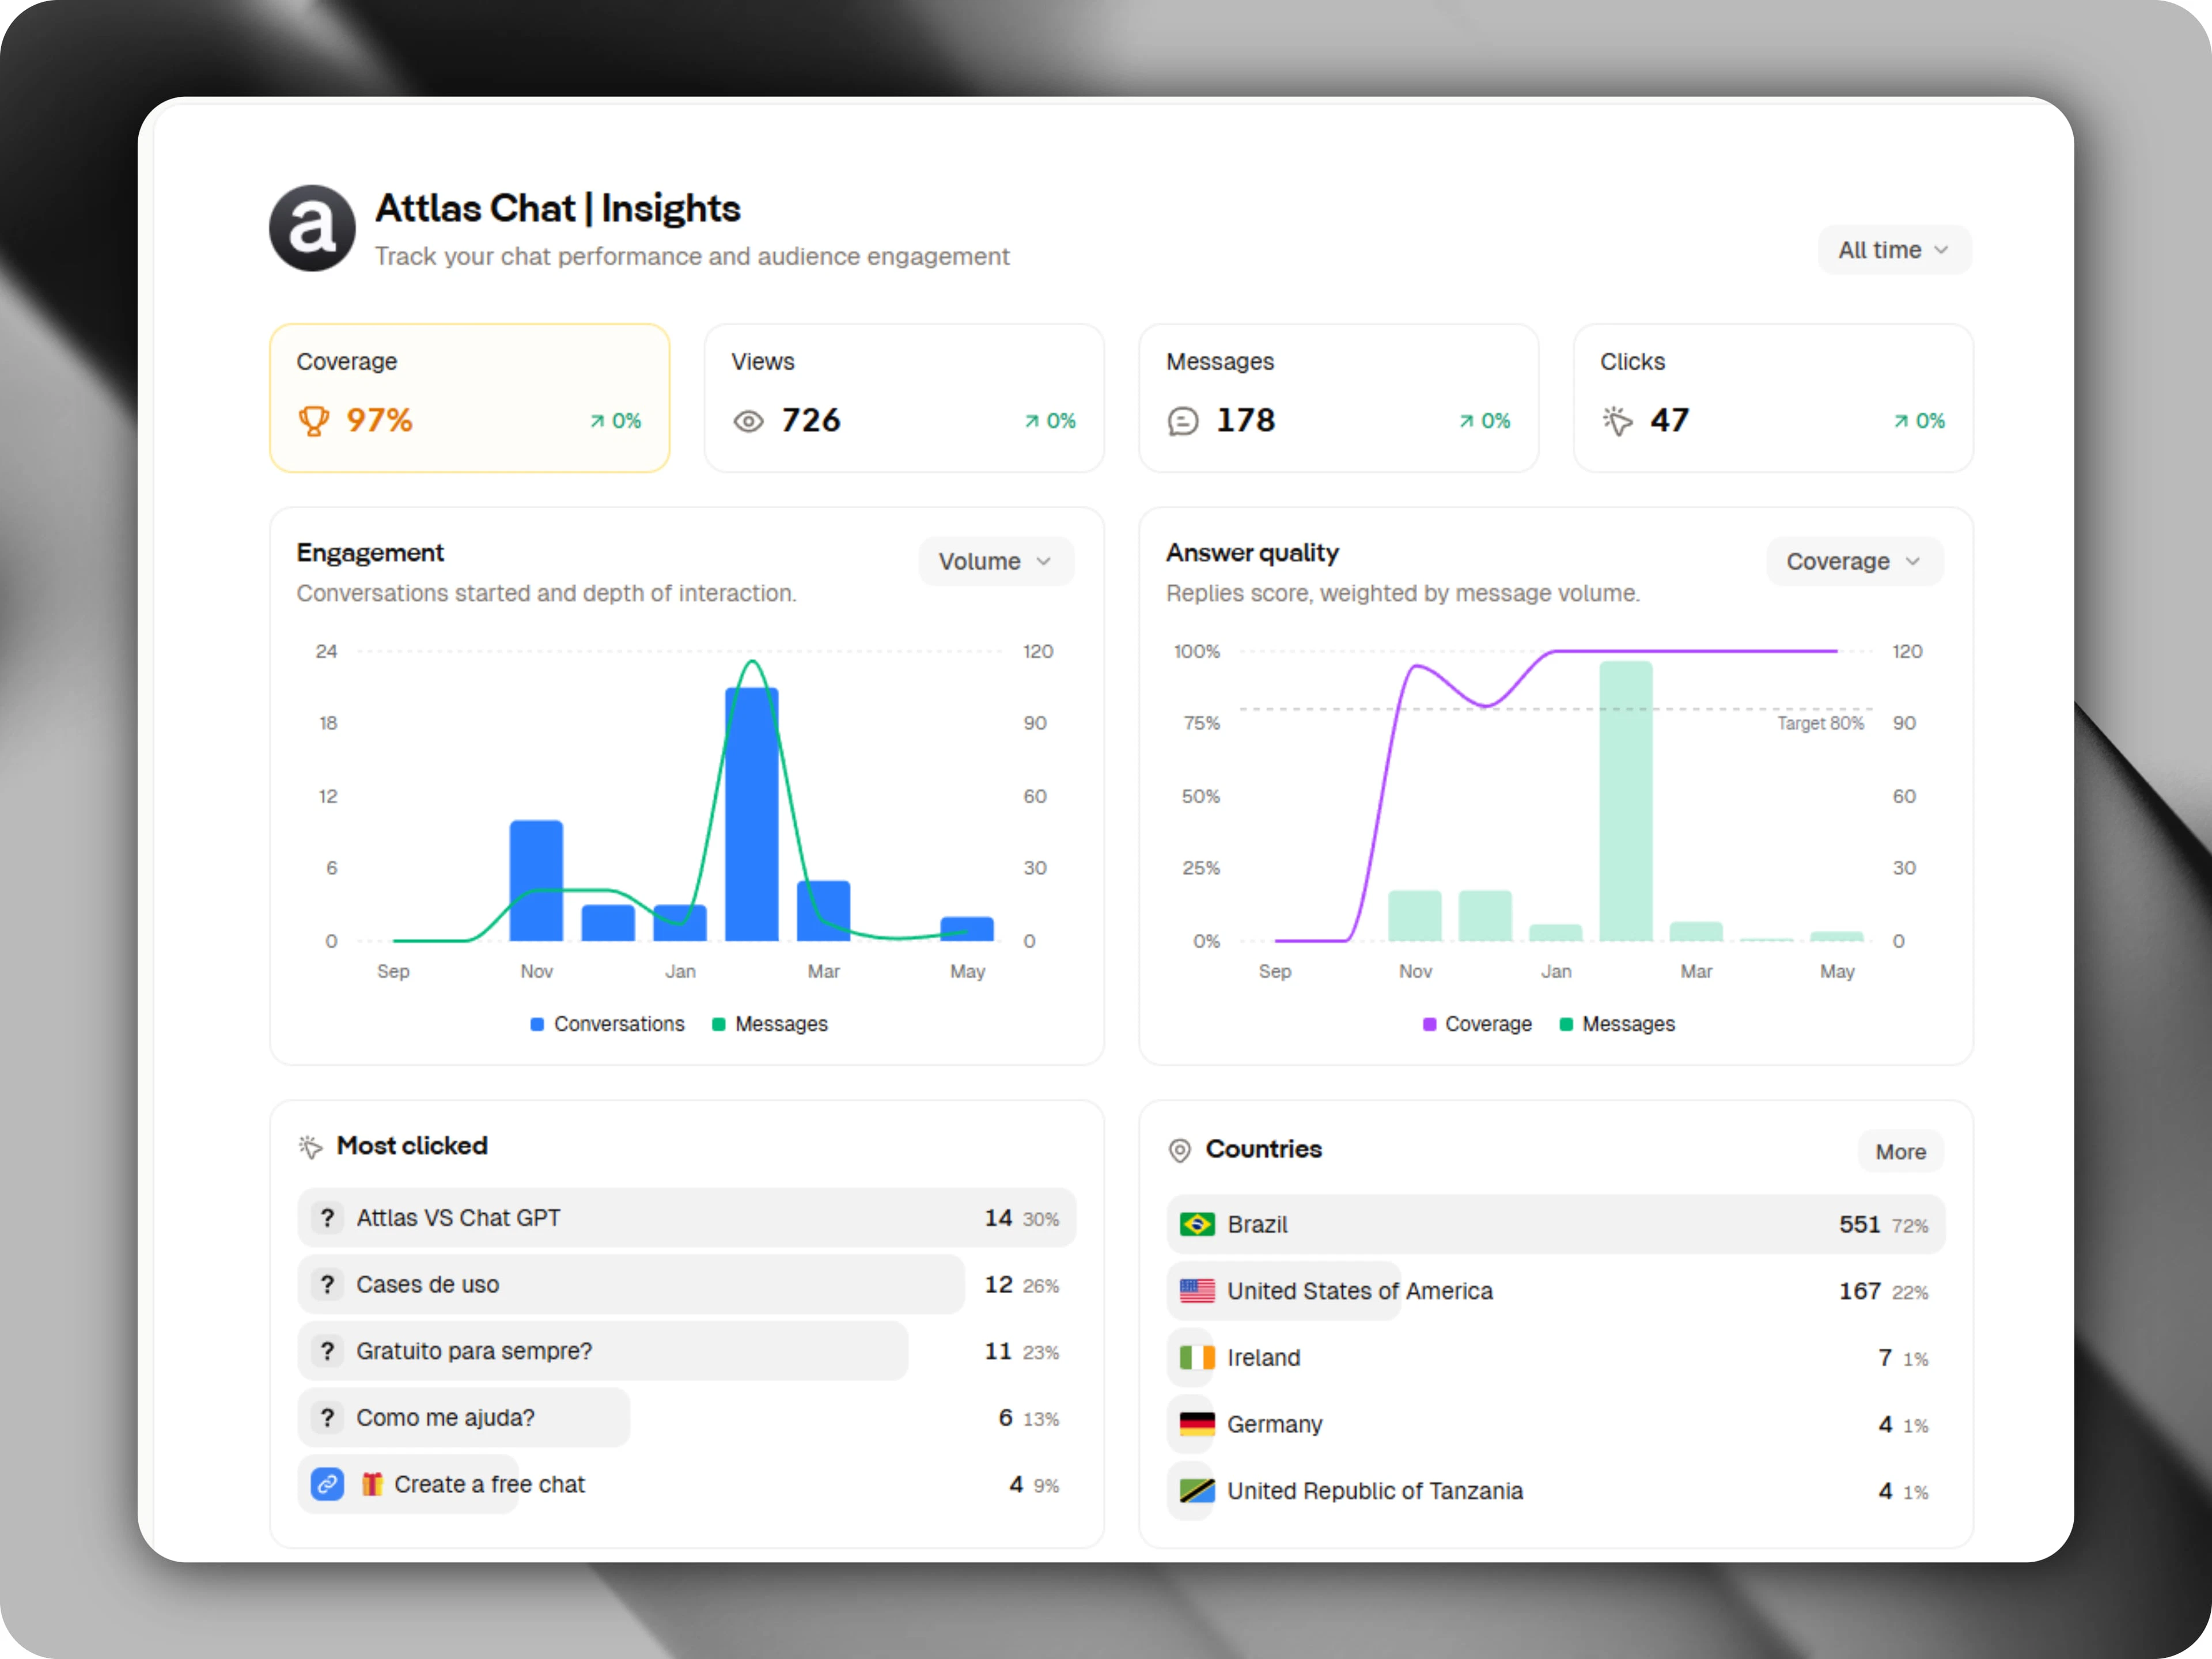2212x1659 pixels.
Task: Click the gift emoji in Create a free chat
Action: point(372,1485)
